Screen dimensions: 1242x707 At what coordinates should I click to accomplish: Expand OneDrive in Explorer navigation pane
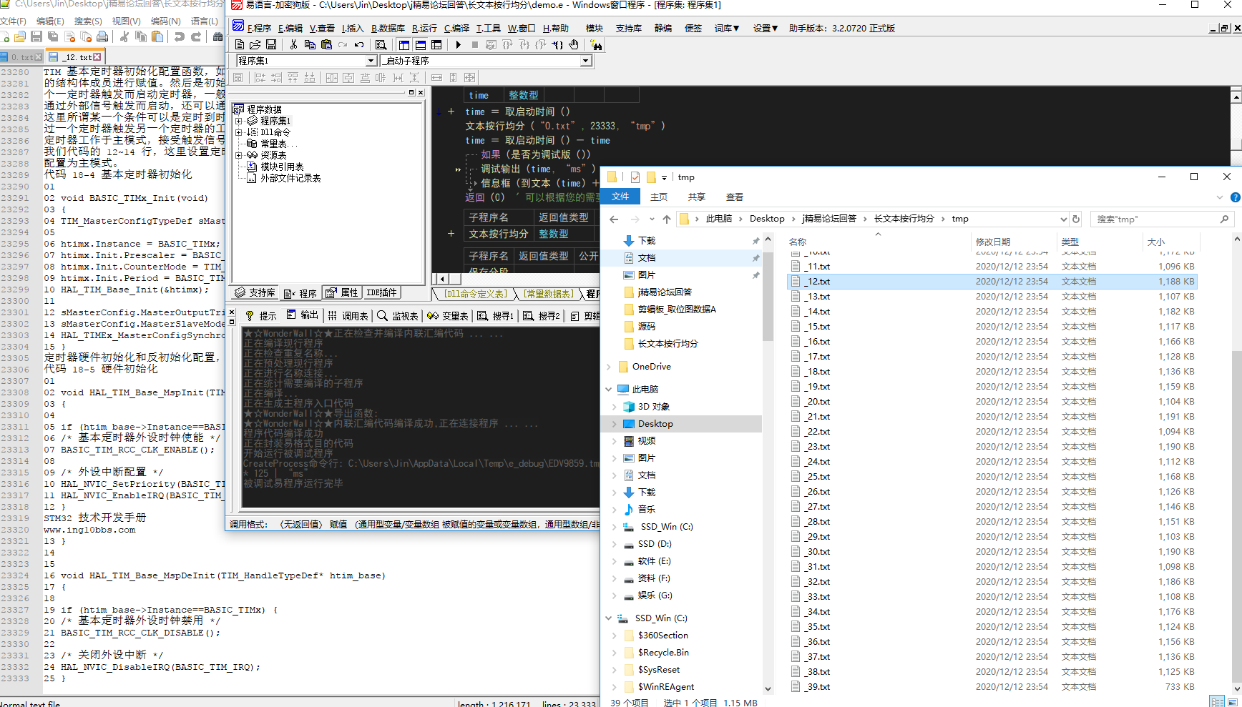coord(609,367)
